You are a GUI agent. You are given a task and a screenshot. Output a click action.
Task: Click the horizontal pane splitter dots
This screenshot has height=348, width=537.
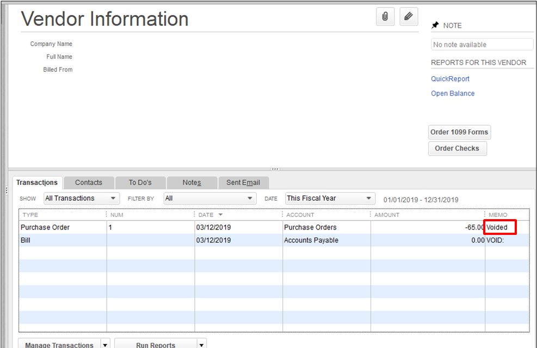click(x=275, y=169)
